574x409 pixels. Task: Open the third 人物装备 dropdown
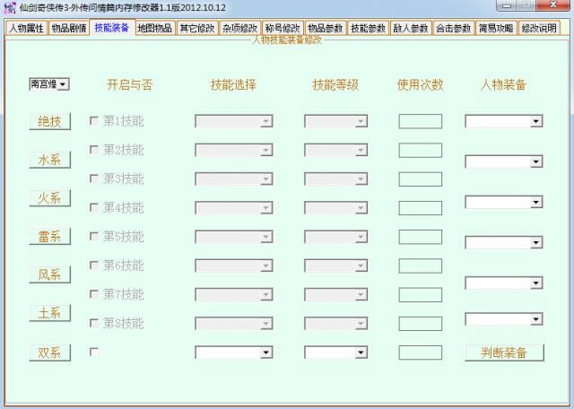(x=504, y=202)
